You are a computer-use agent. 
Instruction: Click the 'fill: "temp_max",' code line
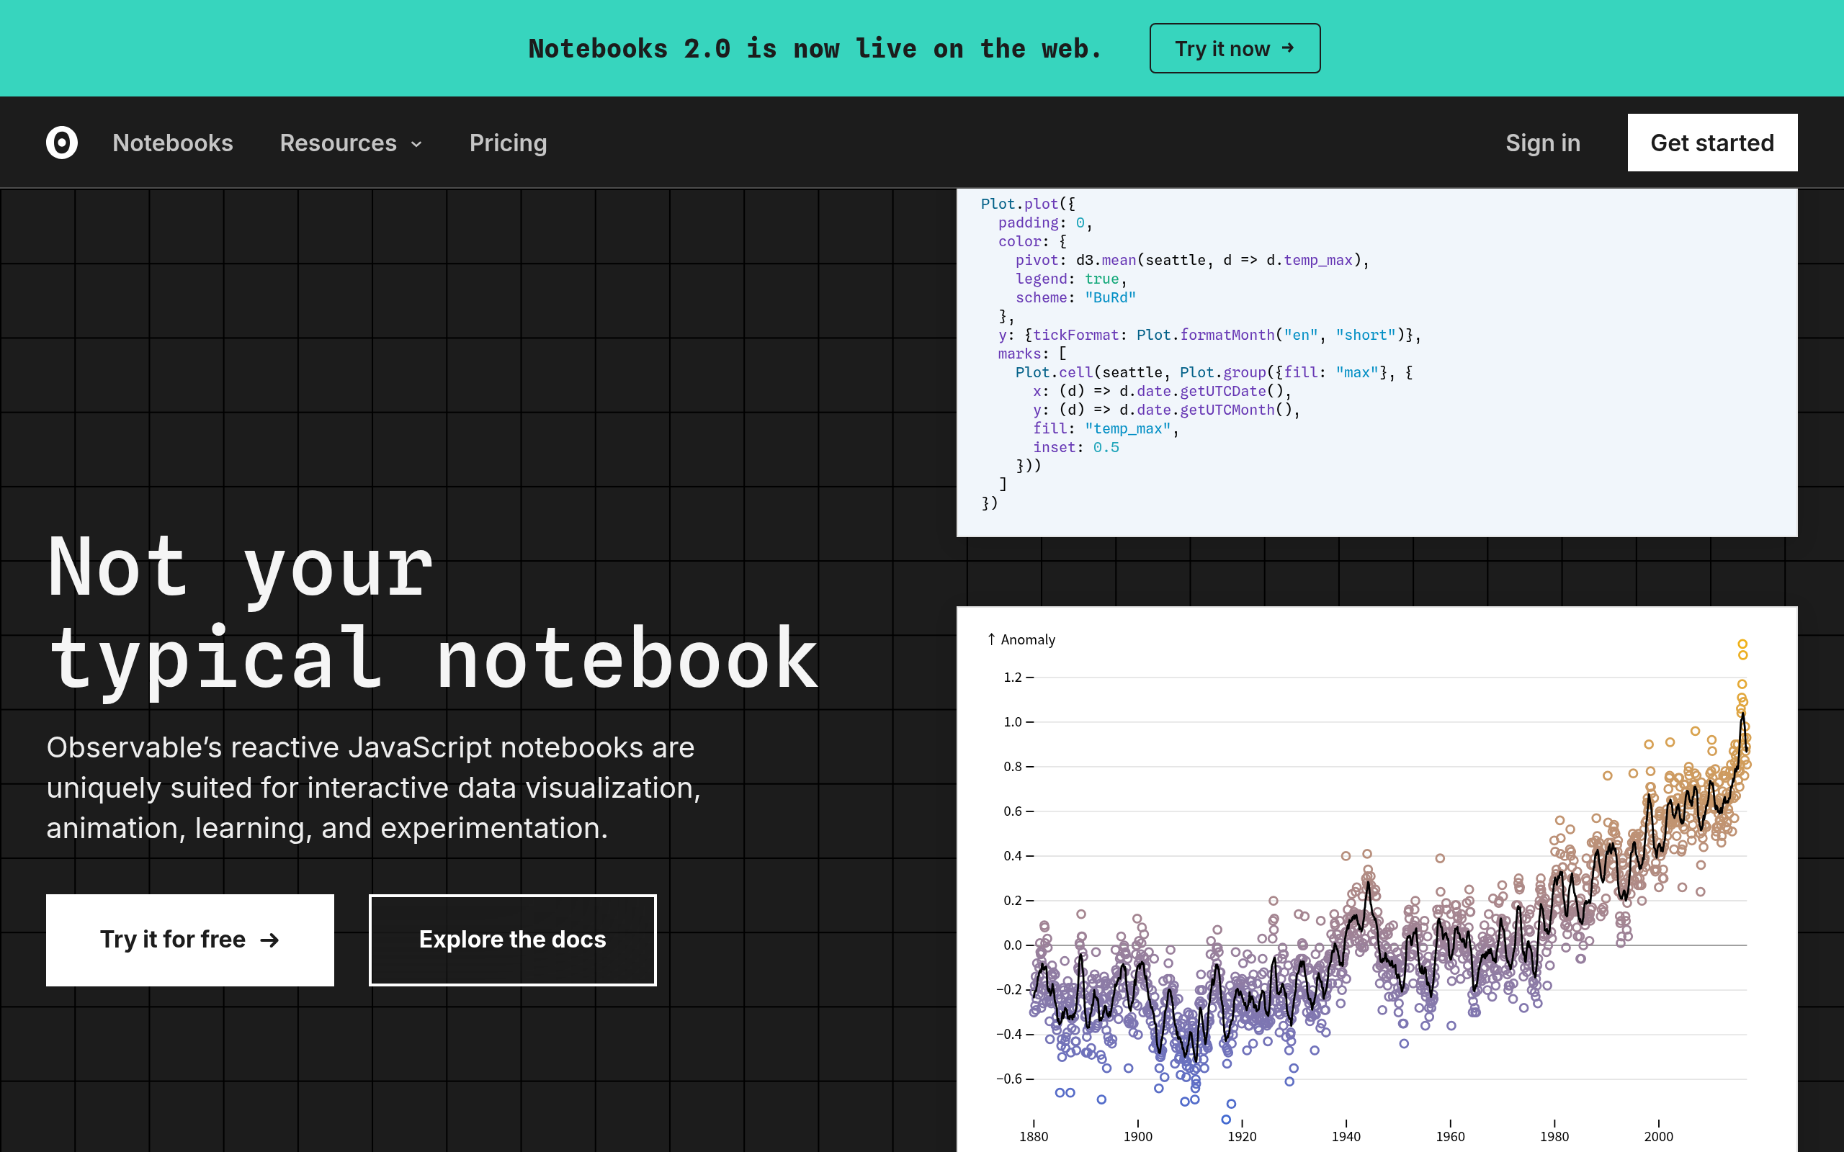click(x=1106, y=429)
